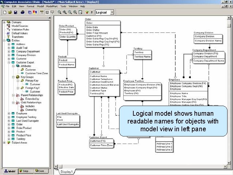Select Extended by relationship in tree
This screenshot has height=175, width=233.
(x=32, y=99)
